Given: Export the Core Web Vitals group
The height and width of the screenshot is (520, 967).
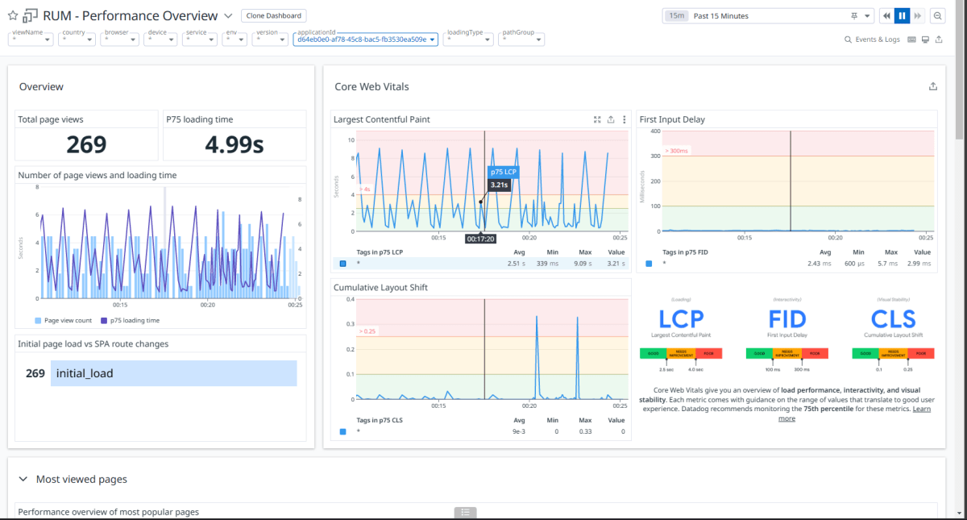Looking at the screenshot, I should click(933, 86).
